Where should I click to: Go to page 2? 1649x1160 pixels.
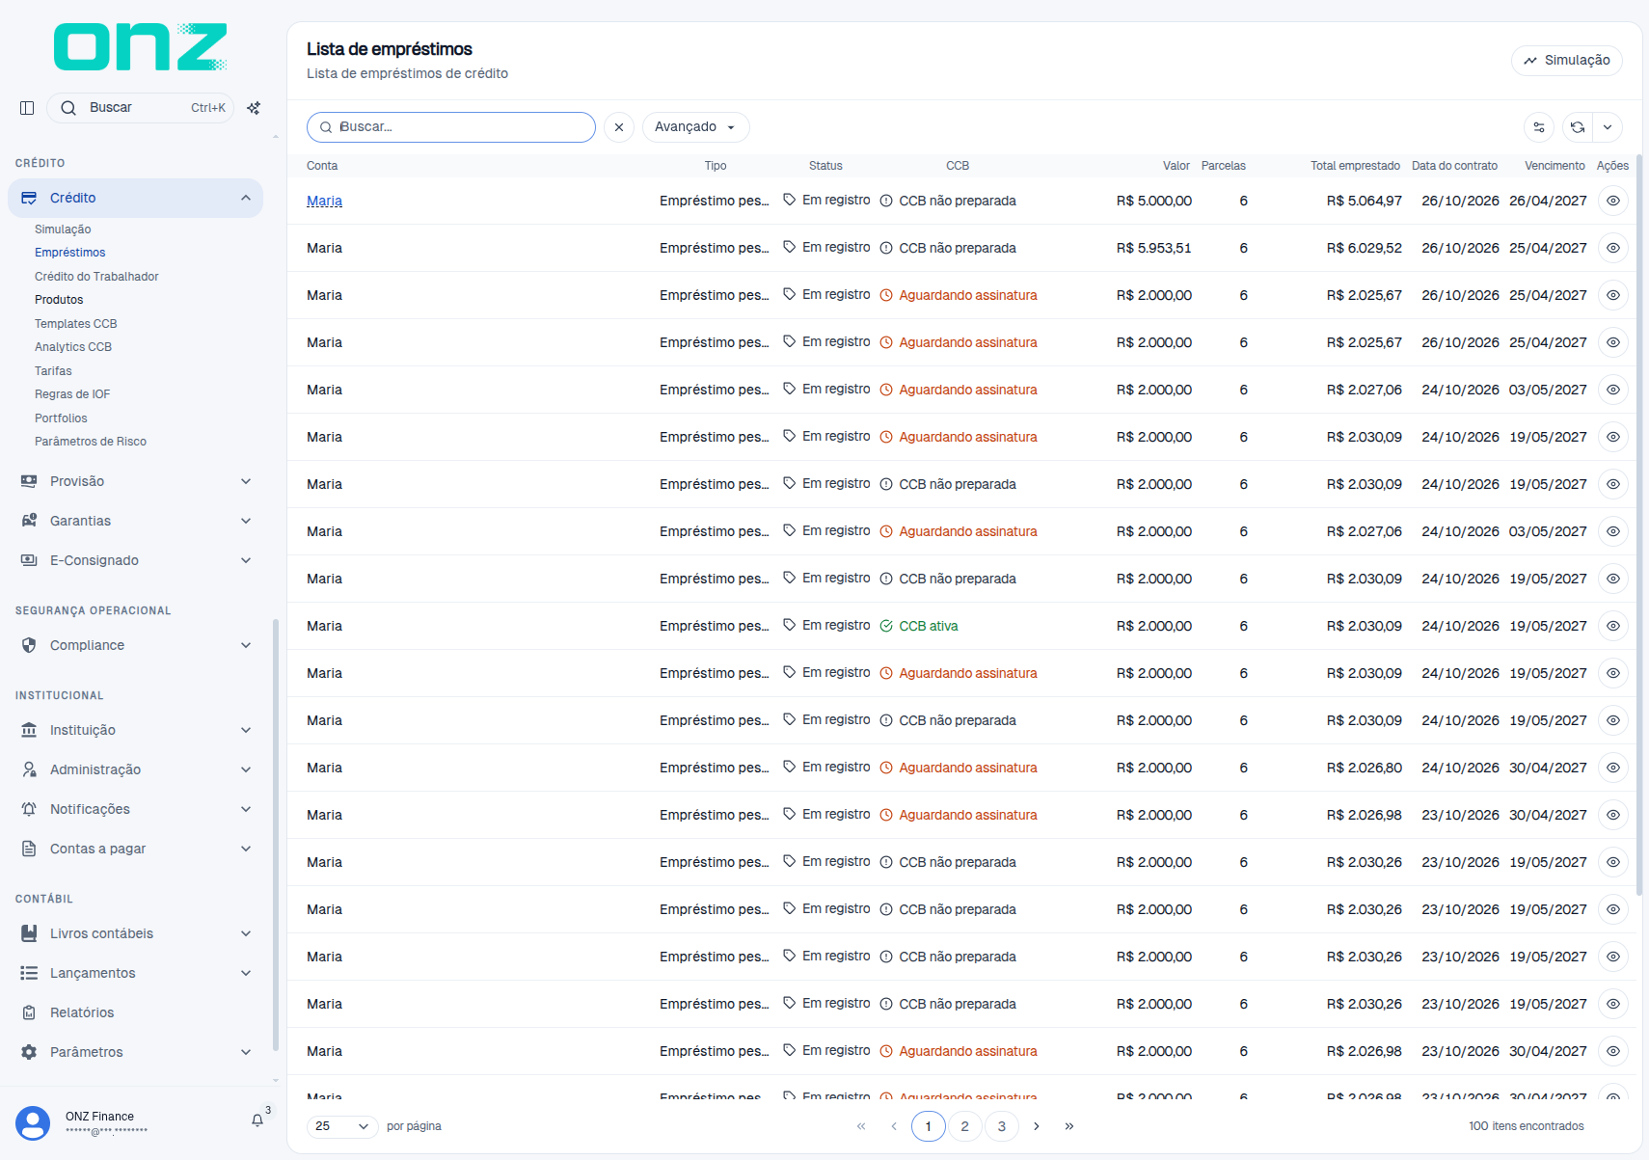[964, 1126]
